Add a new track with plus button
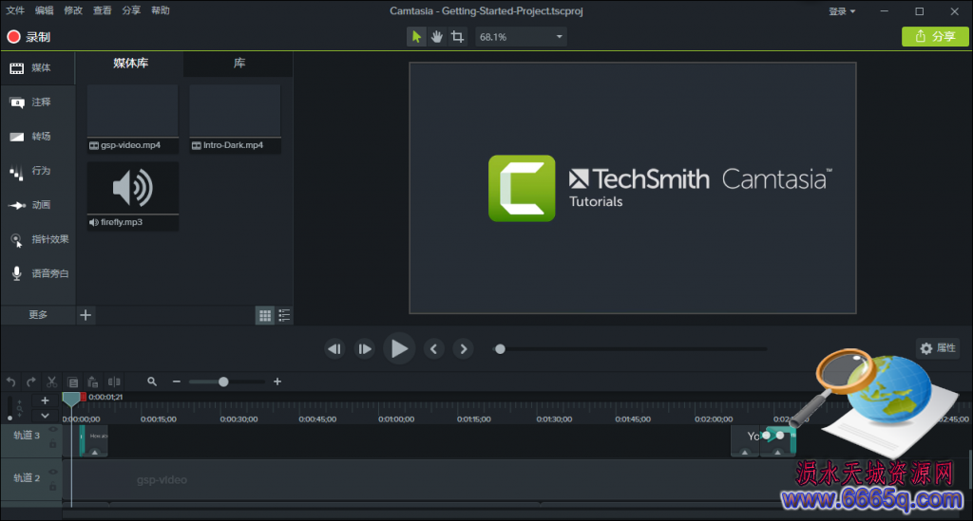 (45, 400)
